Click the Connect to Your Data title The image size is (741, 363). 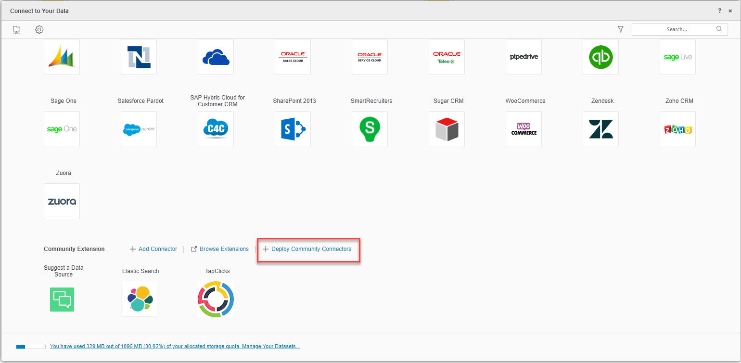pos(39,11)
